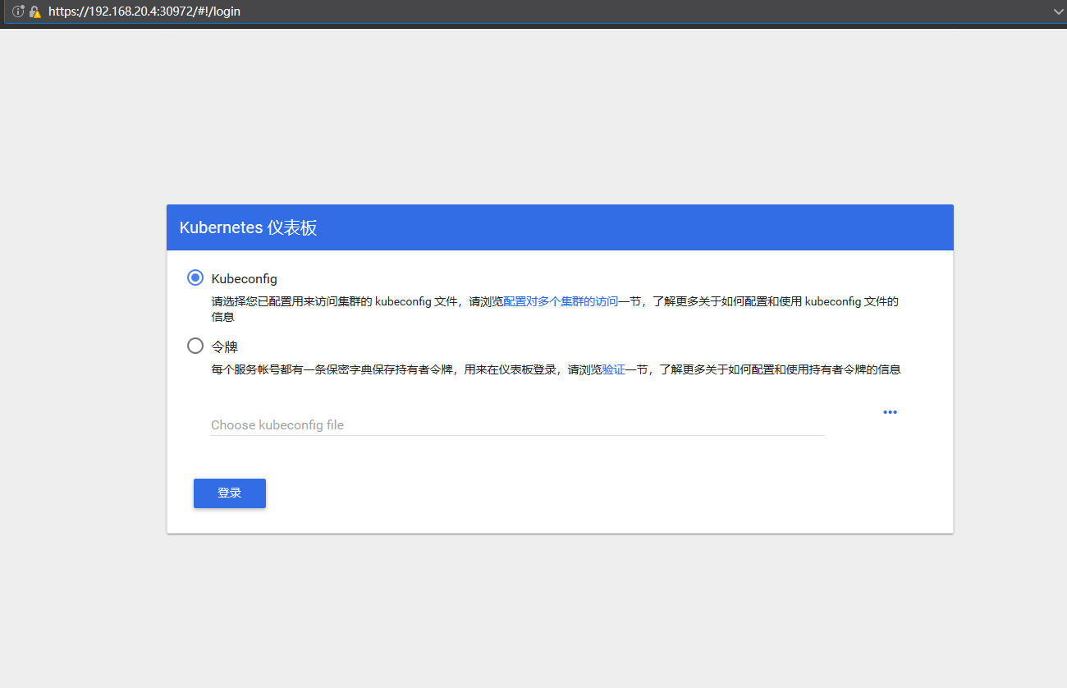Select the 令牌 token radio option
1067x688 pixels.
[195, 346]
